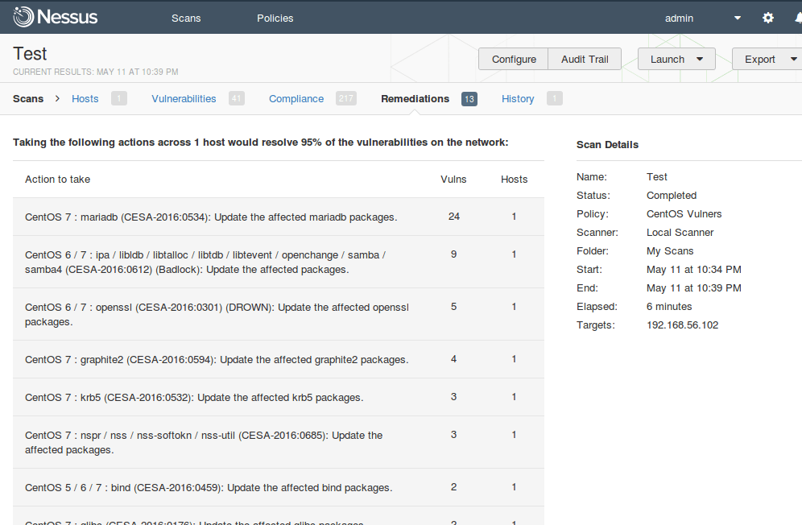Switch to the Vulnerabilities tab
Viewport: 802px width, 525px height.
(x=184, y=98)
